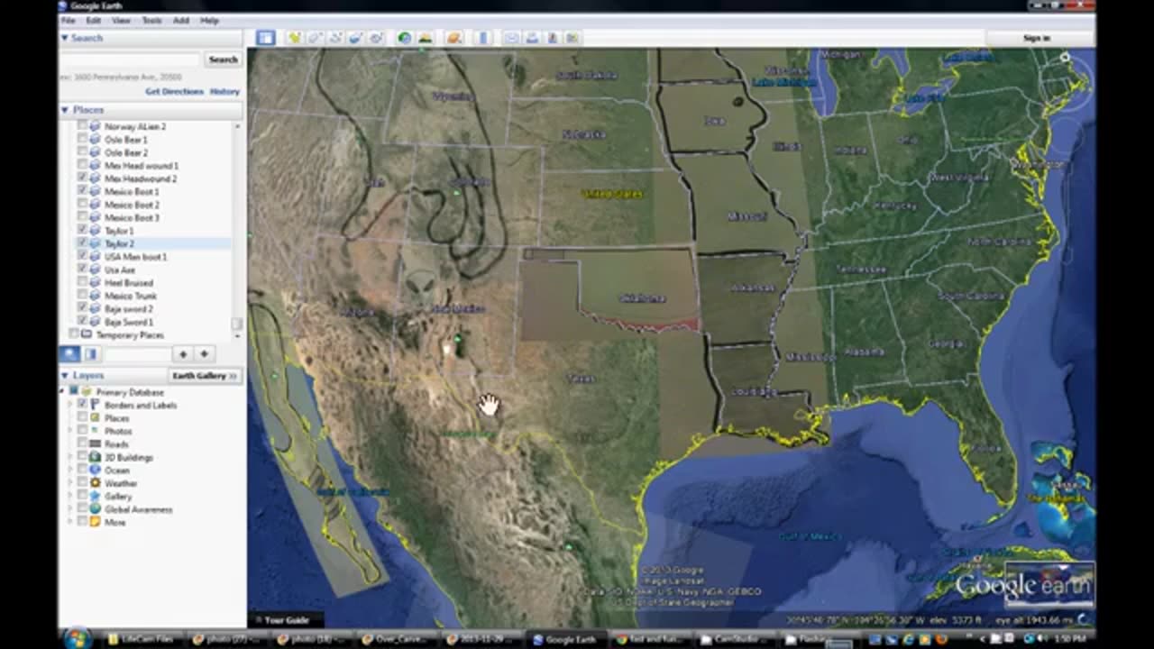
Task: Collapse the Places panel triangle
Action: click(65, 110)
